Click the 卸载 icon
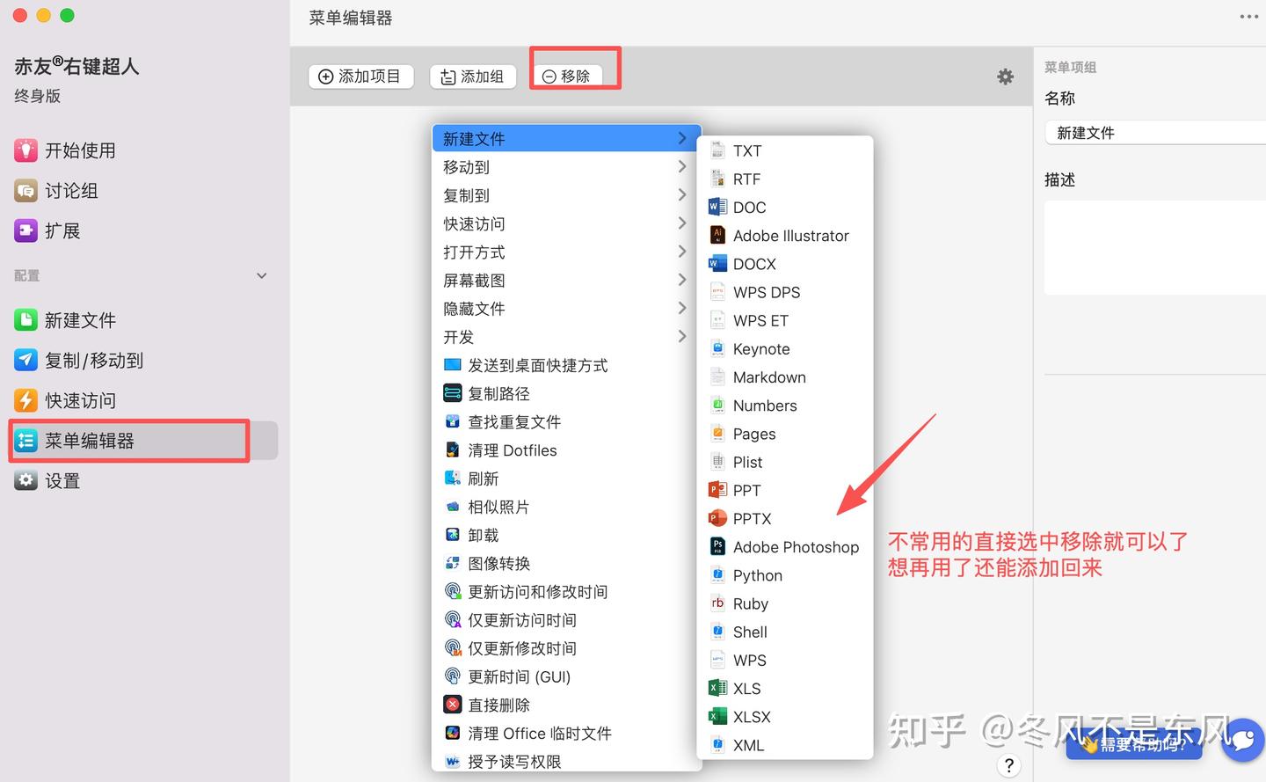This screenshot has height=782, width=1266. (x=453, y=535)
